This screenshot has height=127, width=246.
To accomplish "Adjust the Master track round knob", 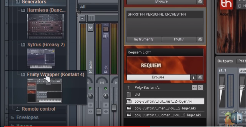I will click(90, 96).
